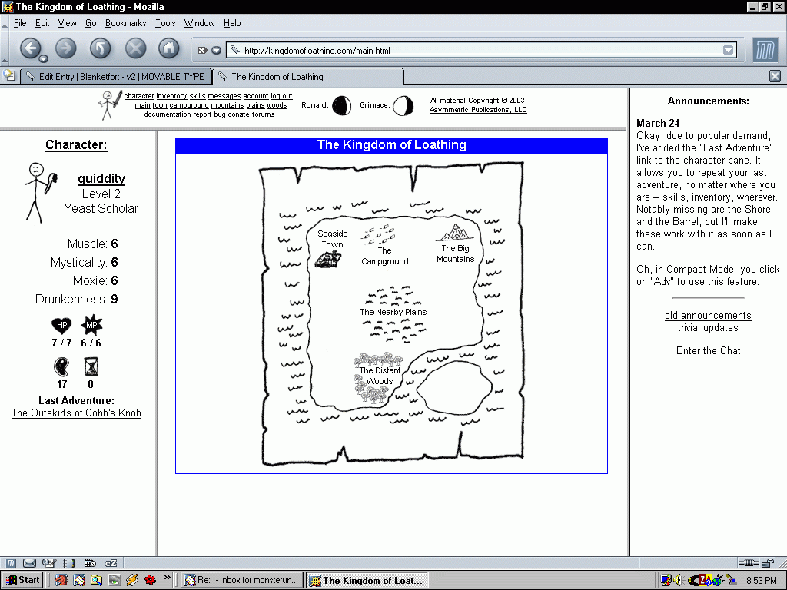The image size is (787, 590).
Task: Open the Windows Start button
Action: coord(22,580)
